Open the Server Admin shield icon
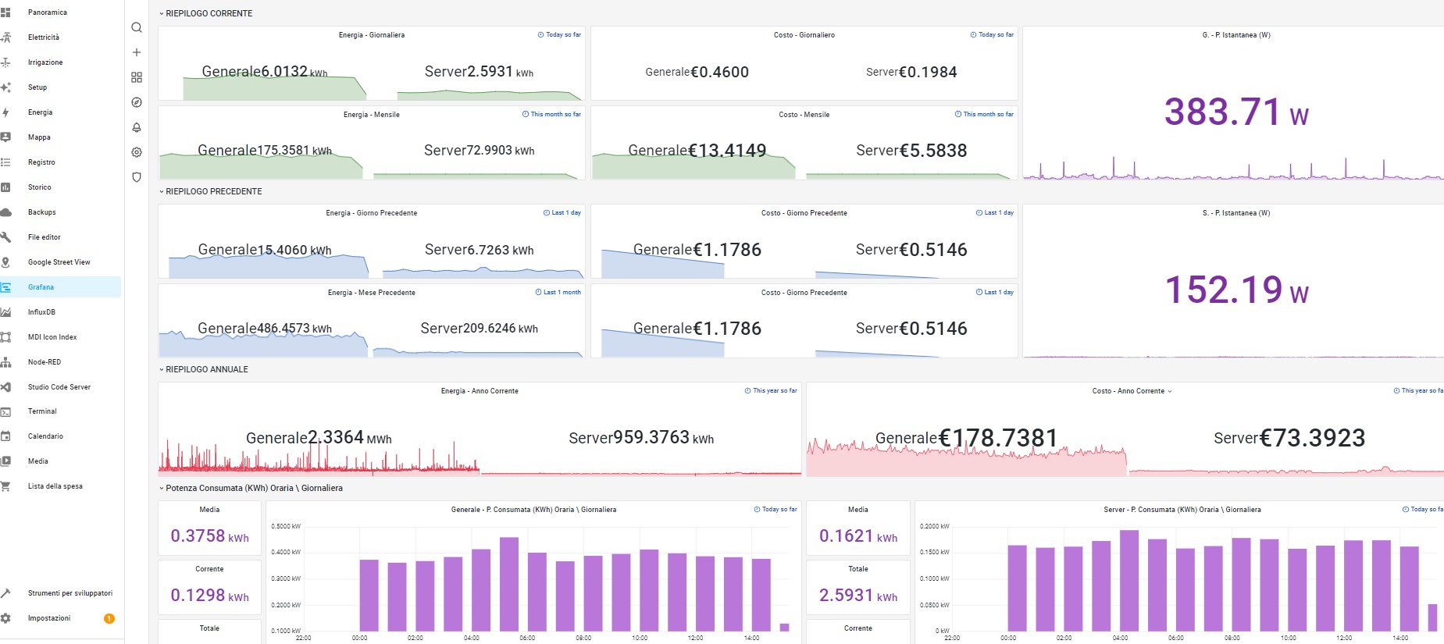1444x644 pixels. [x=137, y=177]
